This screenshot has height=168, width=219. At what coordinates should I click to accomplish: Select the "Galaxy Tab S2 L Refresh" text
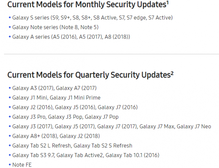(41, 145)
